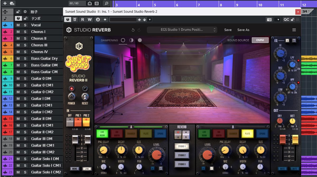Click the plugin preset name field
This screenshot has height=177, width=317.
coord(123,19)
